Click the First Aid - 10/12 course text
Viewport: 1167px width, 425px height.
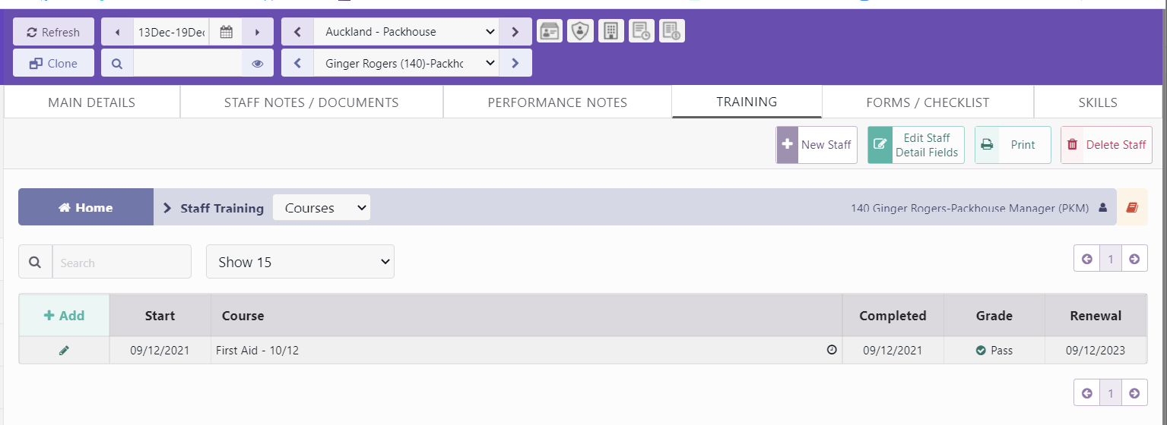click(x=258, y=351)
